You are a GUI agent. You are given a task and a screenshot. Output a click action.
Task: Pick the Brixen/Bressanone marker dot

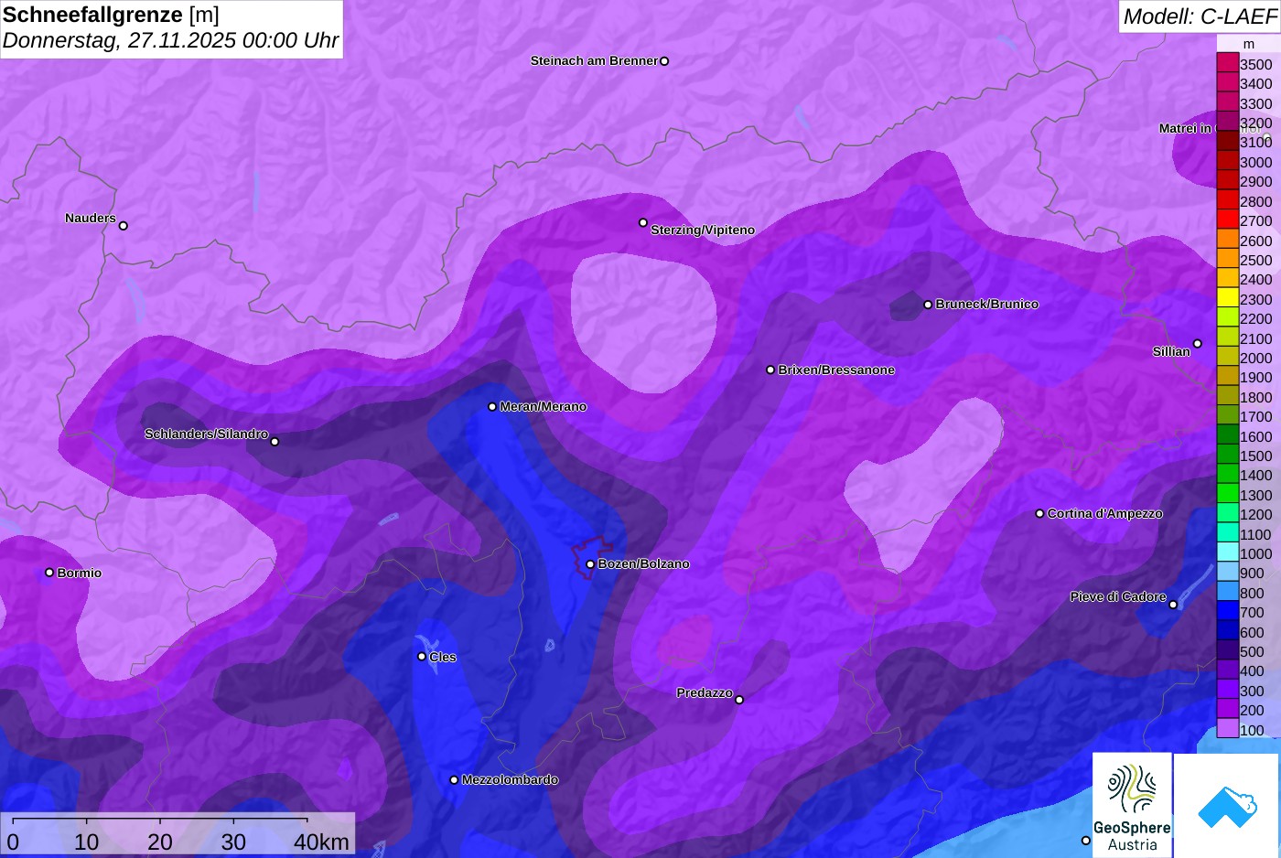coord(770,370)
